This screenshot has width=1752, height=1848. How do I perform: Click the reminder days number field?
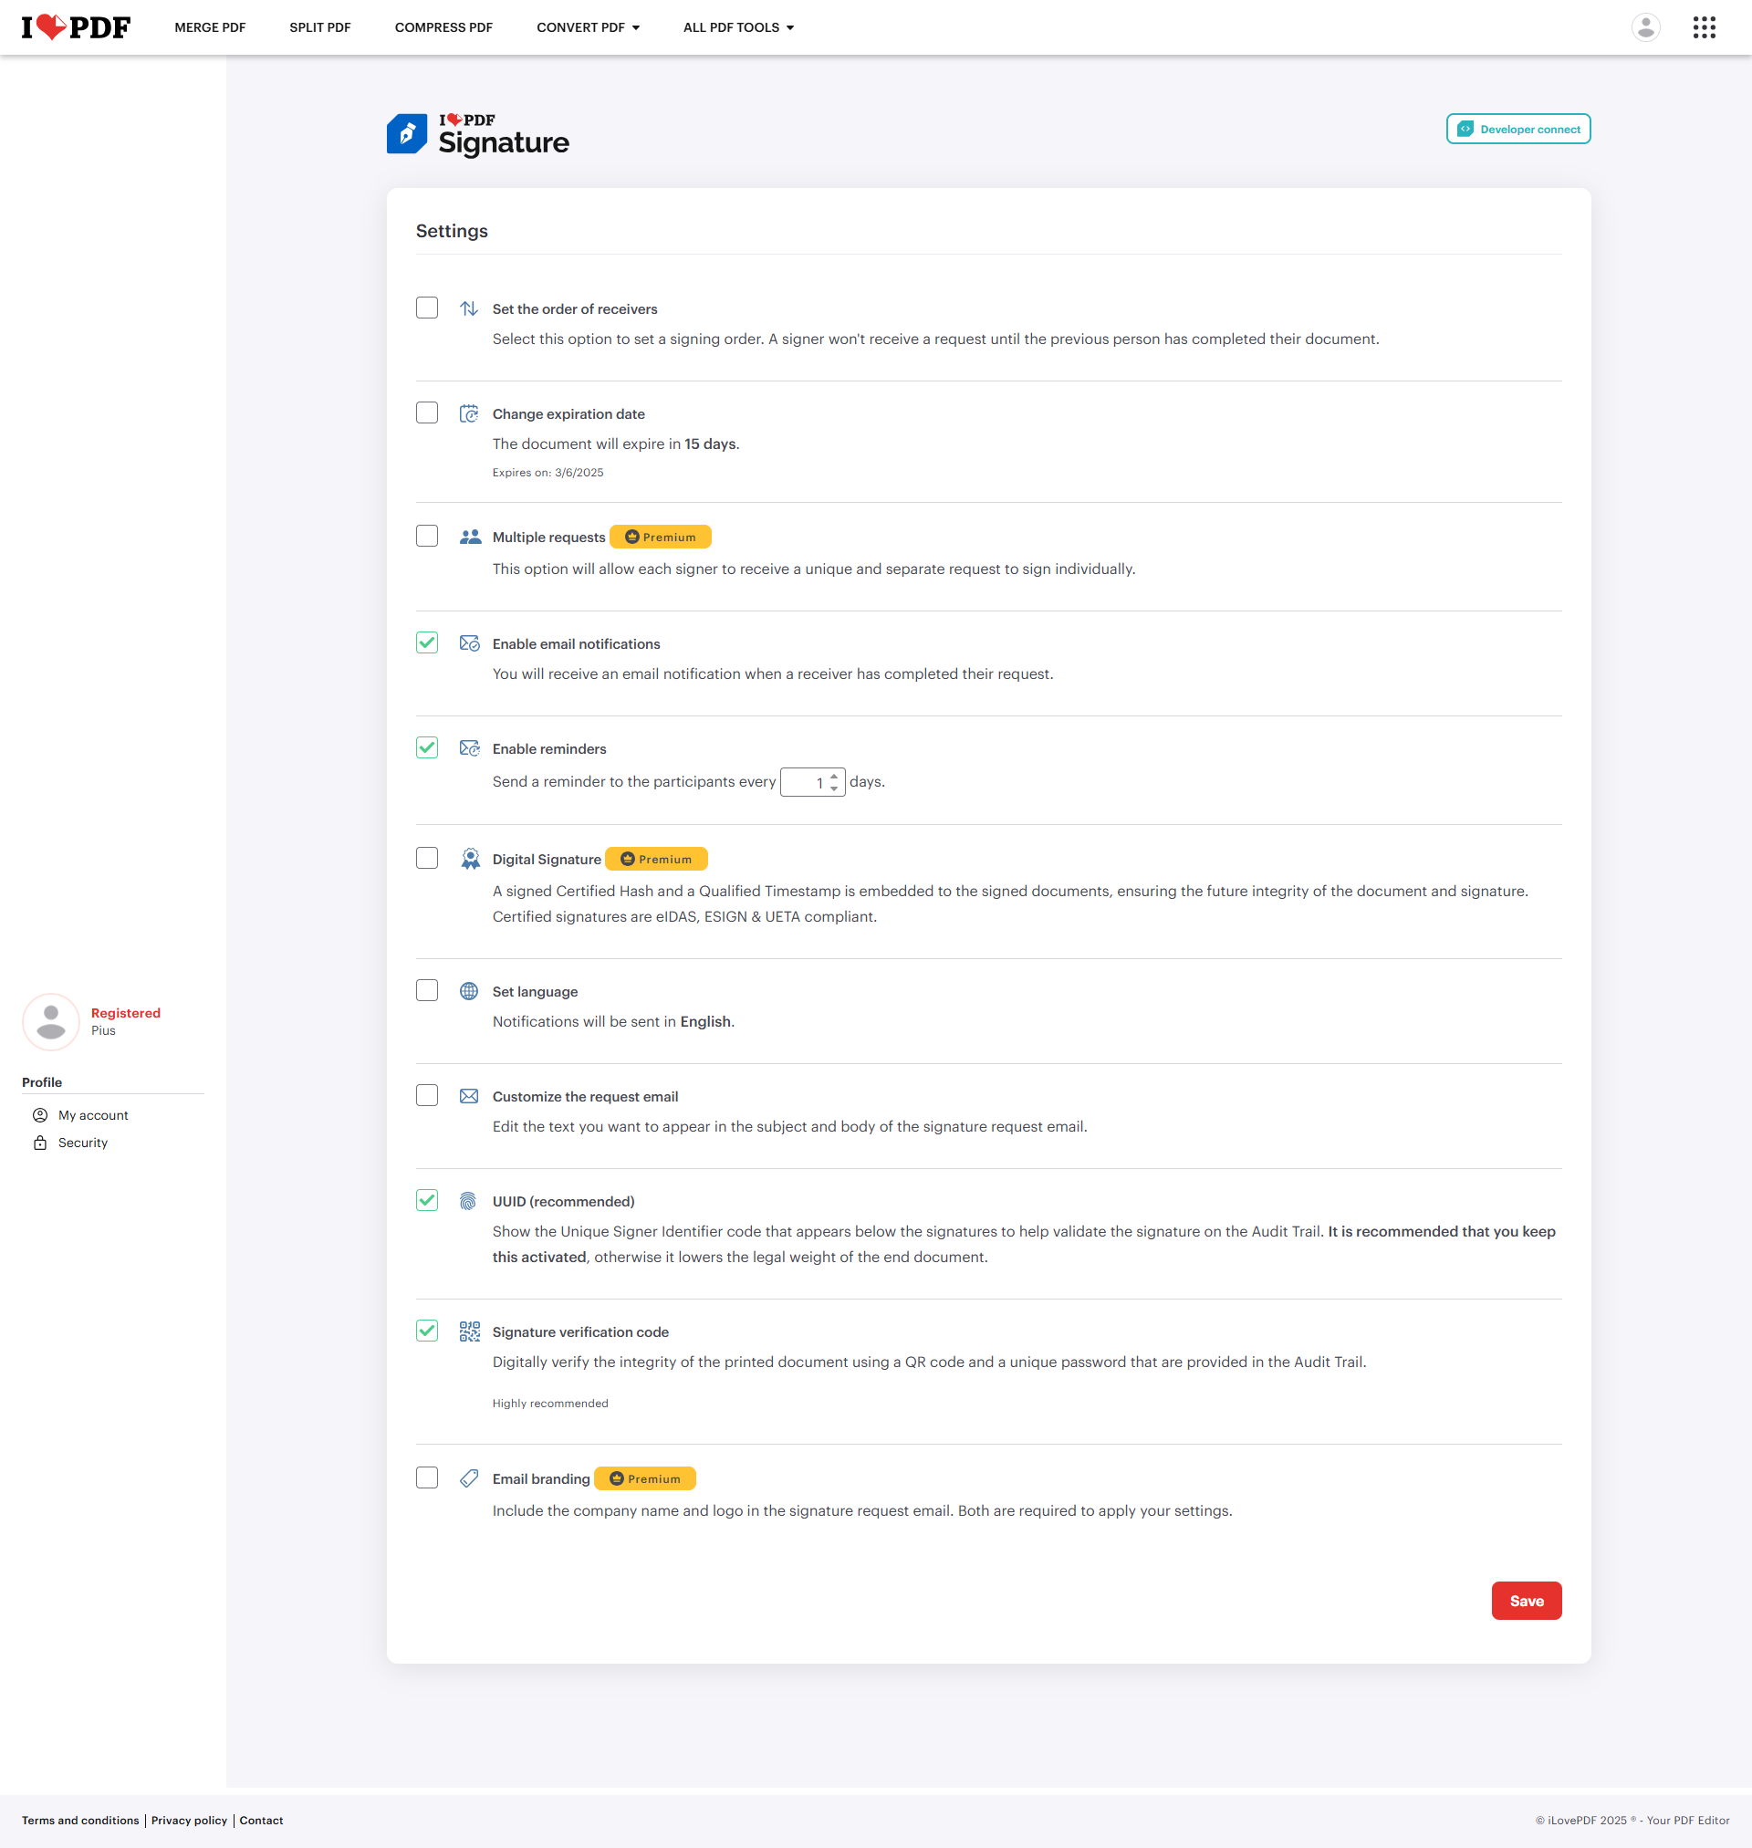[805, 782]
